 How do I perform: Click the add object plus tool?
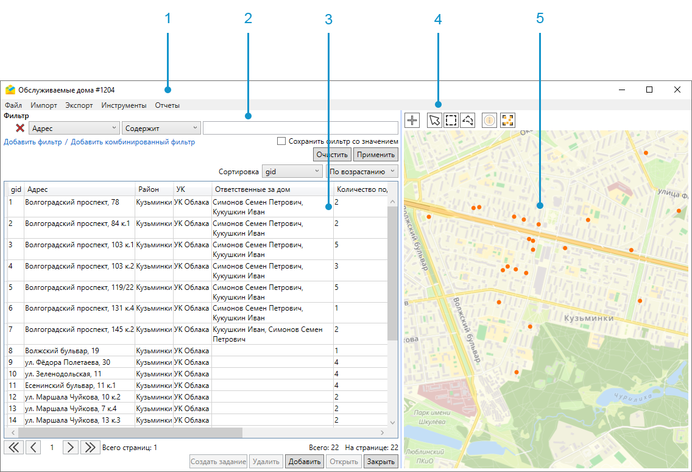[412, 120]
